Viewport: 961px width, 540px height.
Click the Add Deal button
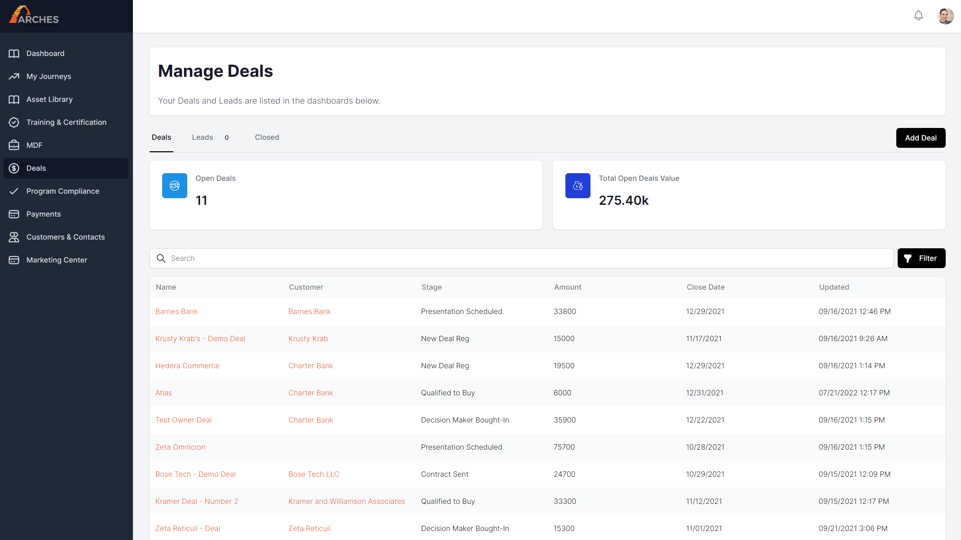tap(921, 138)
